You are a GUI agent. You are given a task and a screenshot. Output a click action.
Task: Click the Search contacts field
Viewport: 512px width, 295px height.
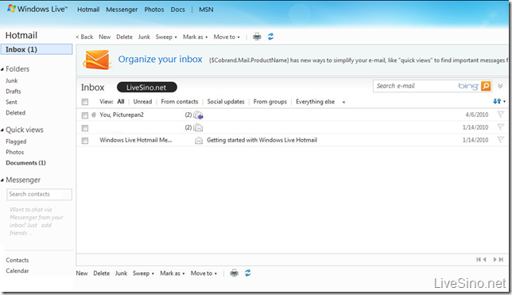point(39,194)
